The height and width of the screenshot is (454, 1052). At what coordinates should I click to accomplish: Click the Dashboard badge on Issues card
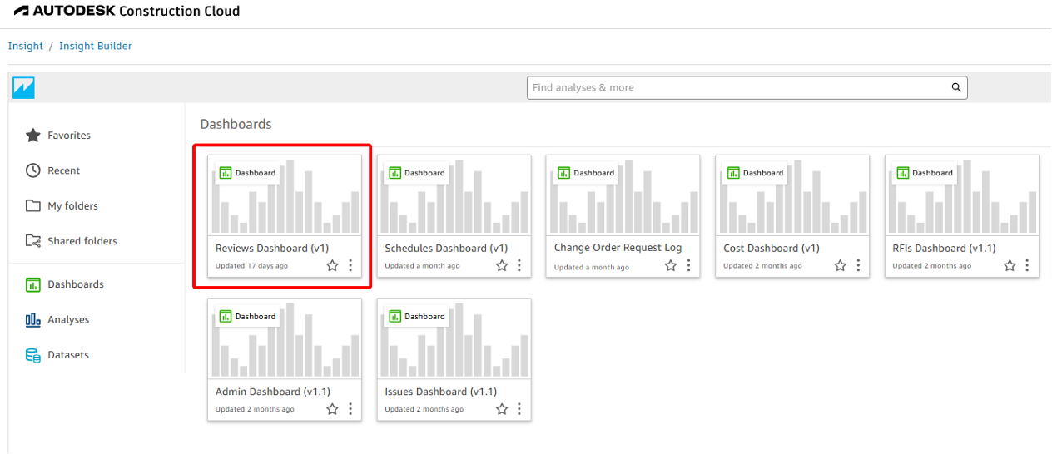click(416, 316)
